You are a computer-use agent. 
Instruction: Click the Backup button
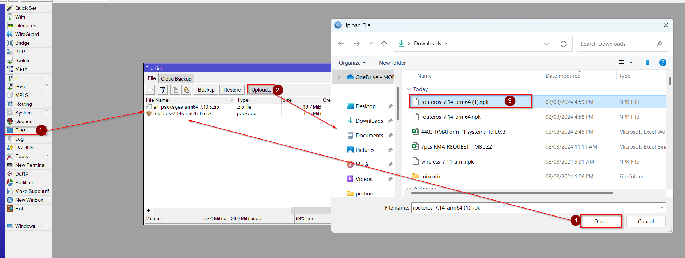pos(206,90)
